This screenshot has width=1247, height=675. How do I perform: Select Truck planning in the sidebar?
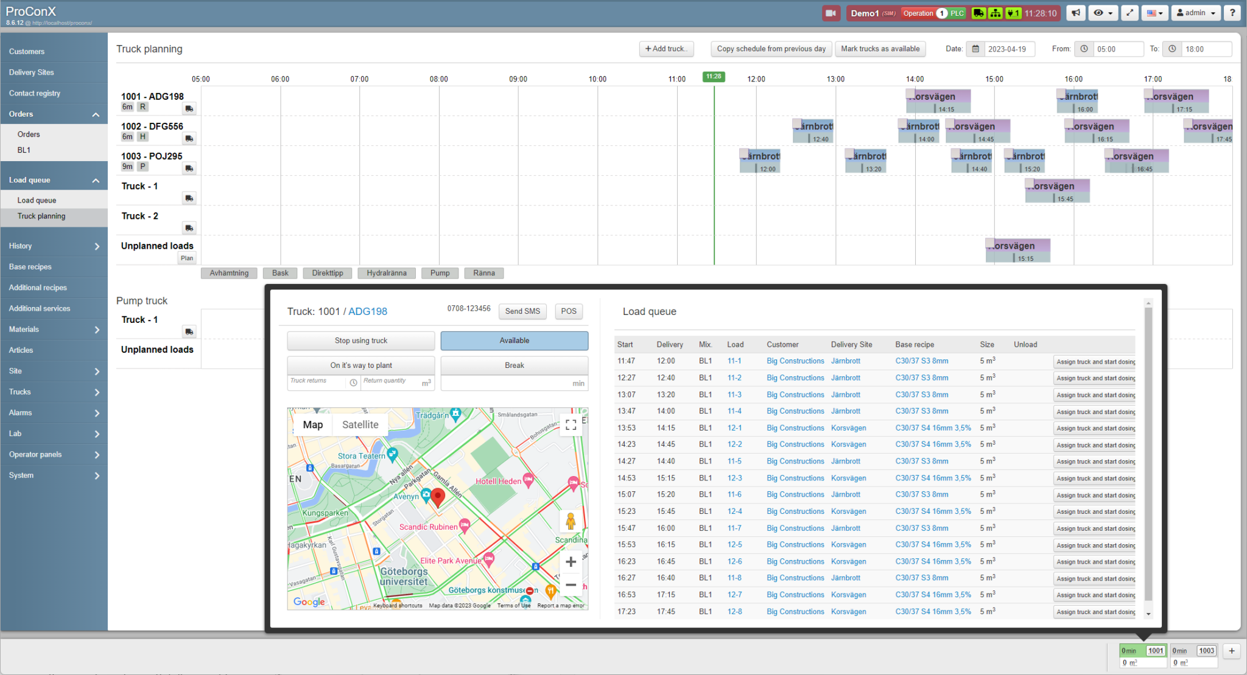click(x=41, y=216)
